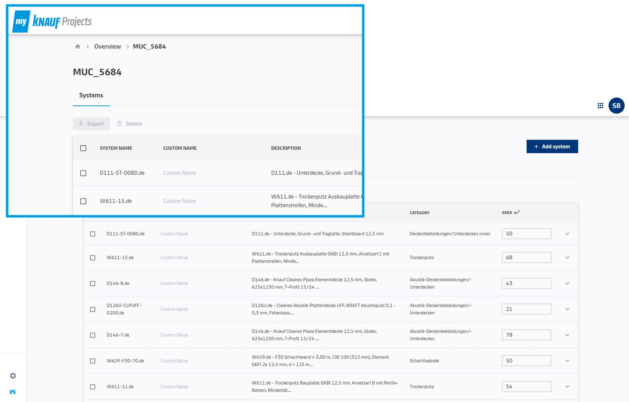Open Overview from the breadcrumb
The image size is (629, 402).
pos(107,46)
